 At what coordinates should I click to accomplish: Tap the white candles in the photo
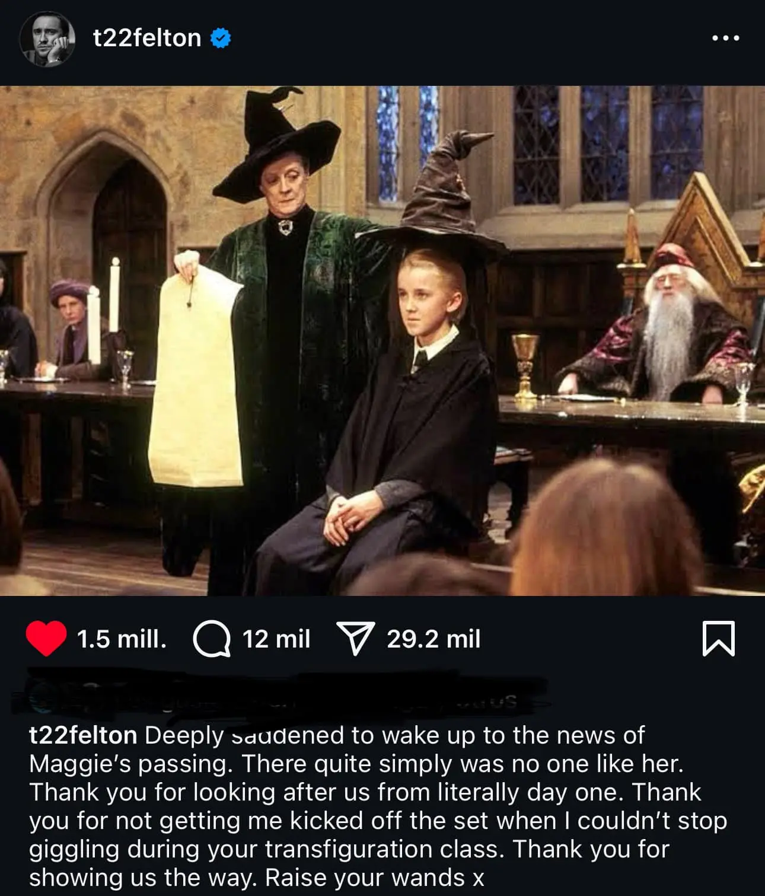click(x=104, y=311)
